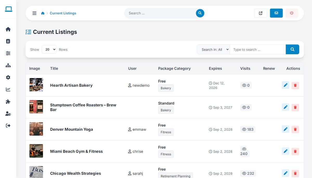This screenshot has width=312, height=178.
Task: Edit the Miami Beach Gym & Fitness listing
Action: [285, 151]
